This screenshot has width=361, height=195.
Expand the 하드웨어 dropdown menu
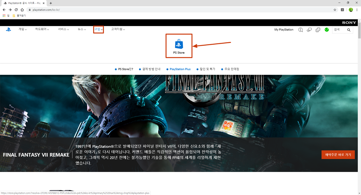[42, 29]
